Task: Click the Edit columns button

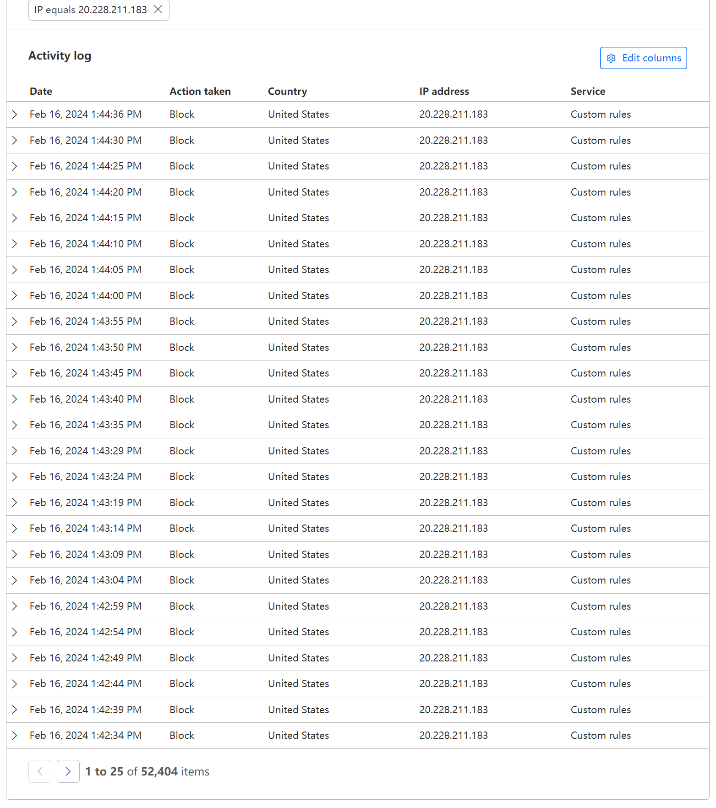Action: click(643, 58)
